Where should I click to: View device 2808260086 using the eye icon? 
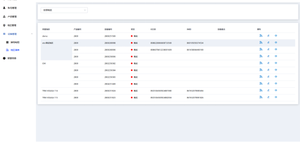[276, 50]
